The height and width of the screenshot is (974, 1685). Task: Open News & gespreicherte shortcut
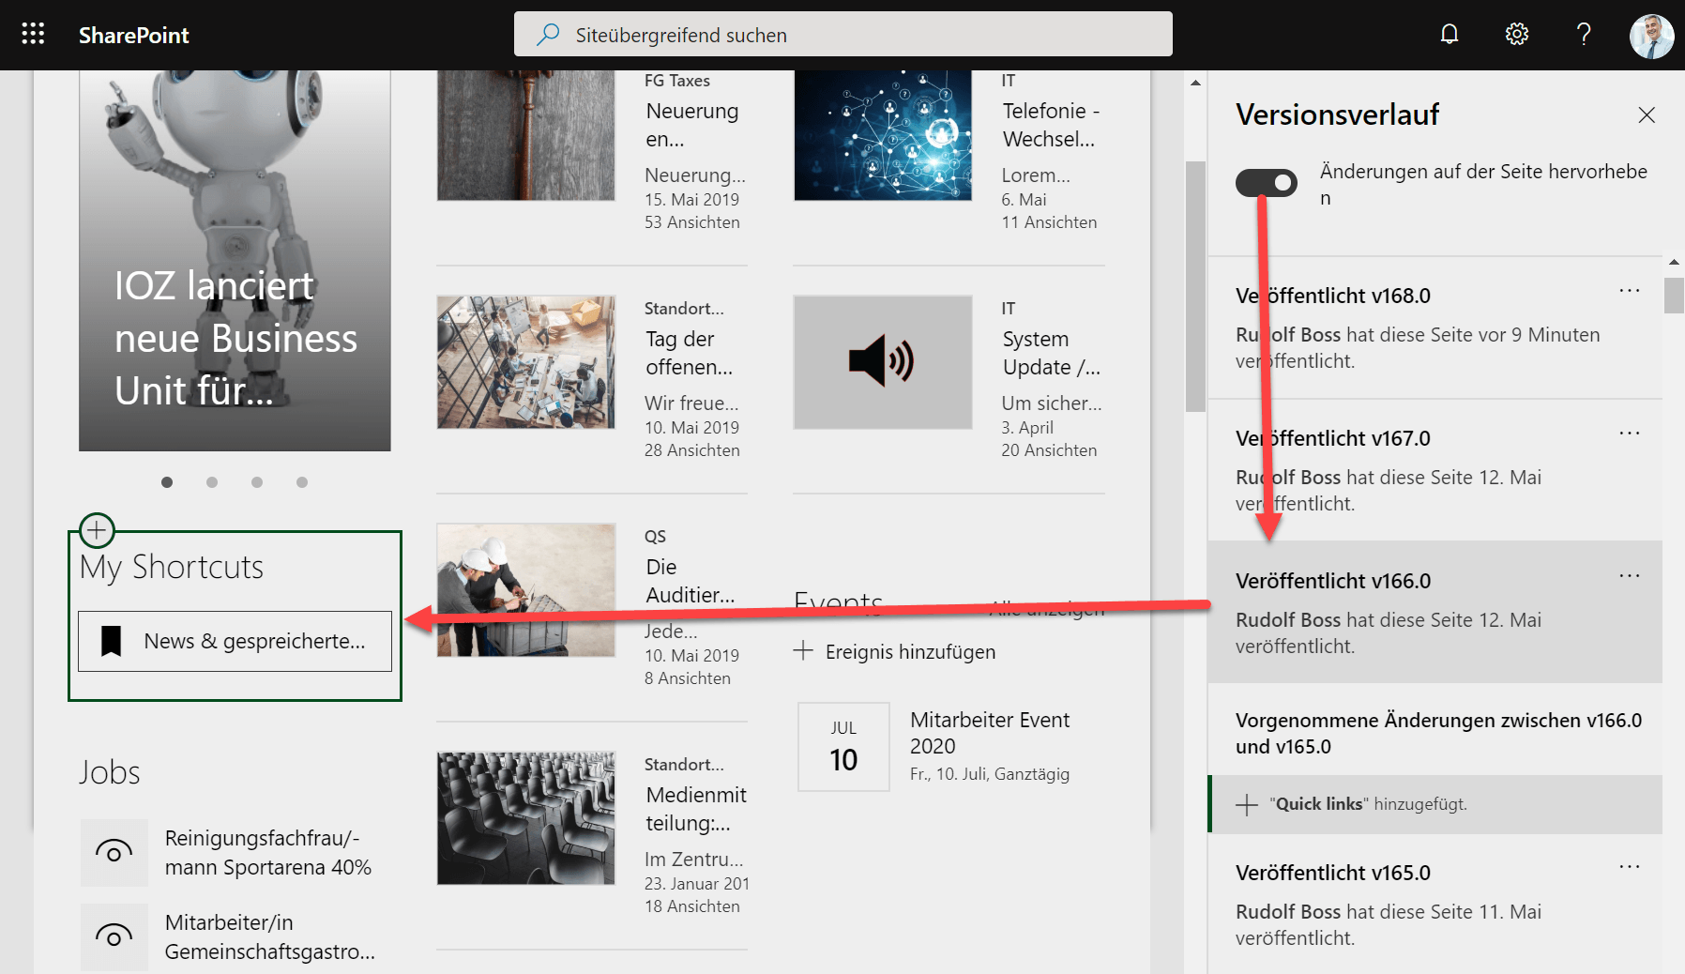[235, 641]
